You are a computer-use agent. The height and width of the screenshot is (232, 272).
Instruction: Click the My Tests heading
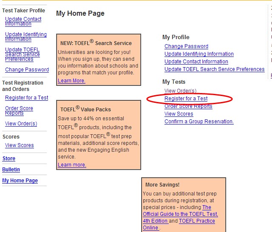point(174,82)
